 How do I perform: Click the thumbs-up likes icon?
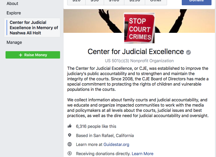coord(70,126)
